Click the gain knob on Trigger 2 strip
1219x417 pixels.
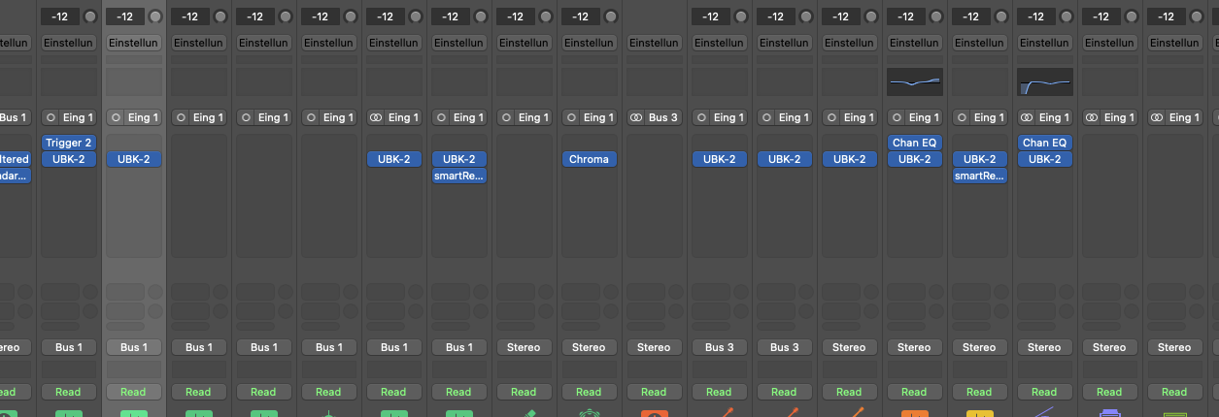(89, 16)
